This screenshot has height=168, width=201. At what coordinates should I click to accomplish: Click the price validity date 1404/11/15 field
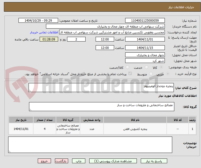[145, 48]
